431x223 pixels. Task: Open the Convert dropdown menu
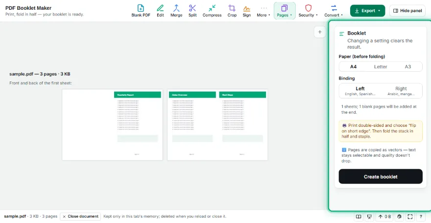(x=334, y=11)
